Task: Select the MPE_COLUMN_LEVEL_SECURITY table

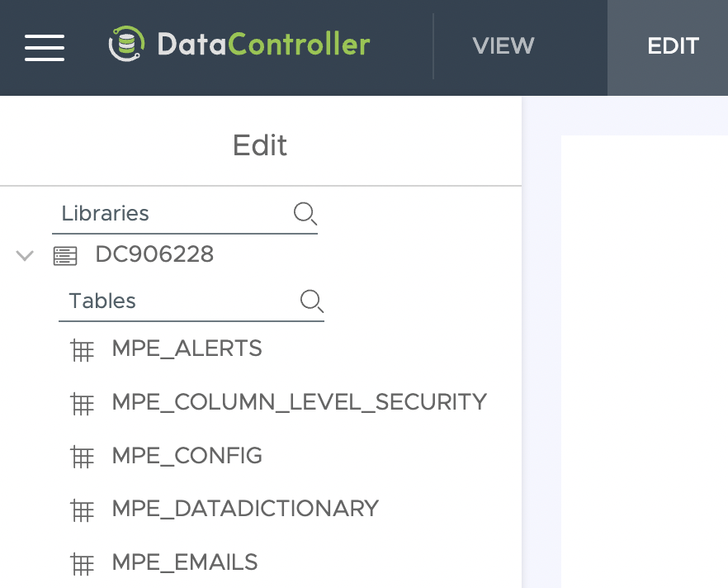Action: point(299,402)
